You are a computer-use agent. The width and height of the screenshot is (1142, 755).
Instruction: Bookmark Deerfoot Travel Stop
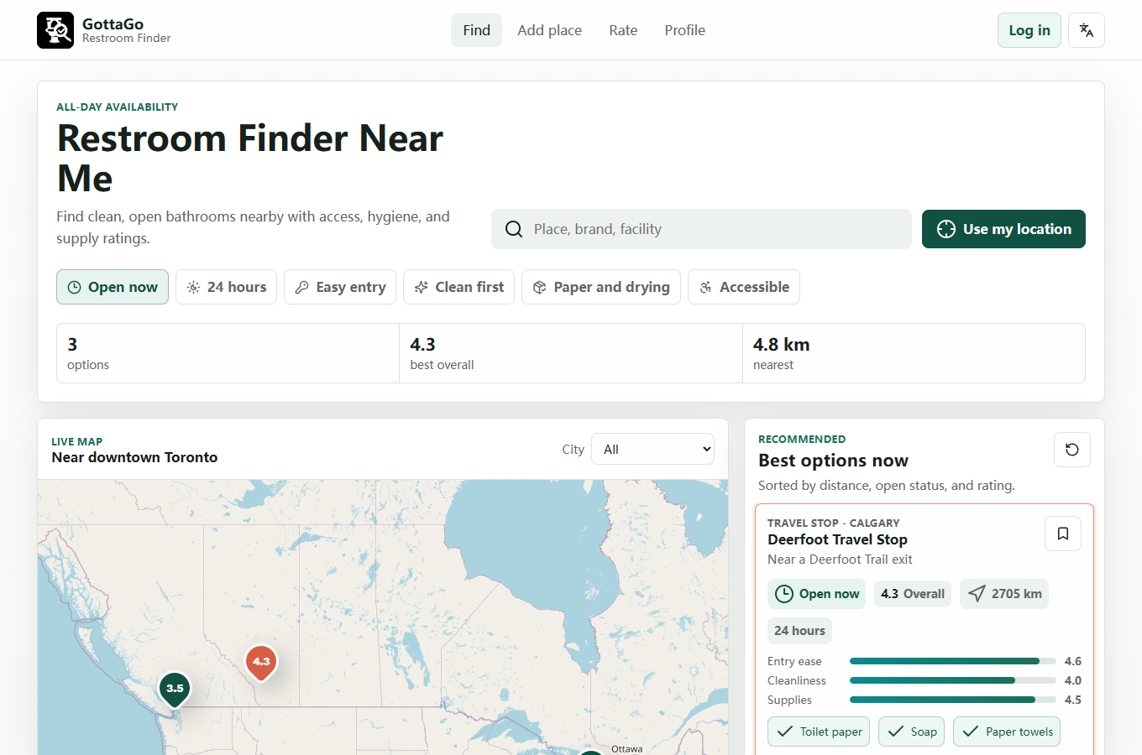click(x=1063, y=534)
